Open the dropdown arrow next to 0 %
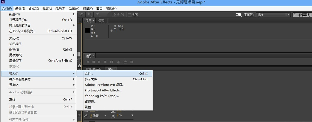 [132, 115]
